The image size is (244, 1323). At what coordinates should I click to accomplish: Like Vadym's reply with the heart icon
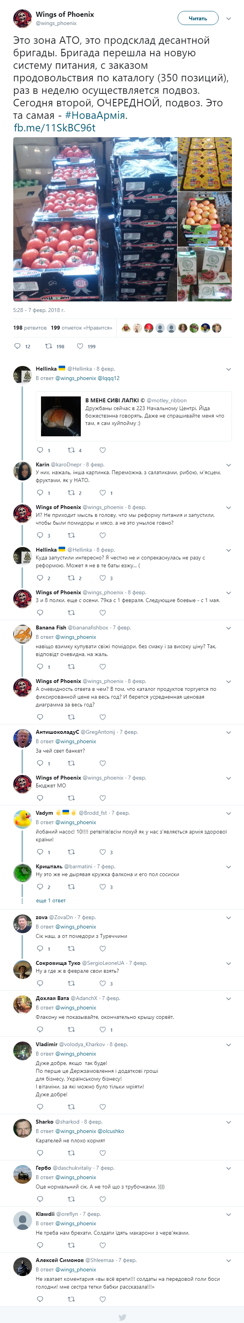click(x=103, y=852)
